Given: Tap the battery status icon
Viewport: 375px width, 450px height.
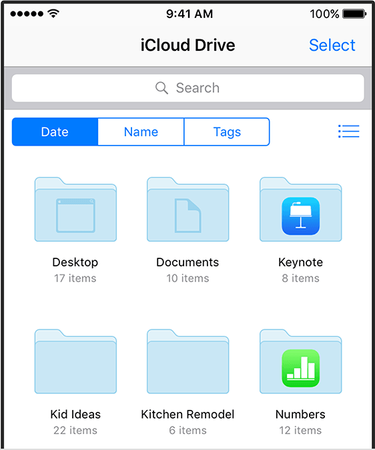Looking at the screenshot, I should 354,13.
